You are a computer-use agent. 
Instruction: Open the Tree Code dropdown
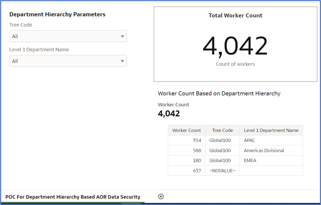(68, 36)
